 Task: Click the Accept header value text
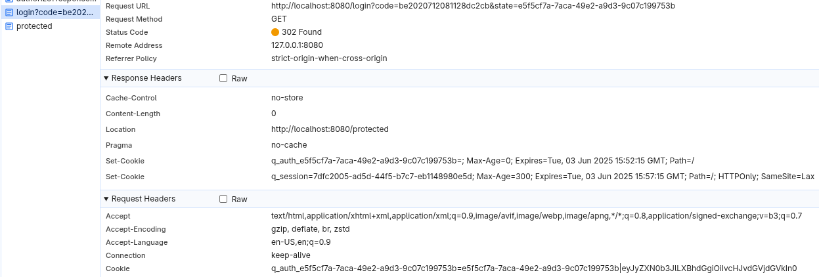tap(537, 216)
